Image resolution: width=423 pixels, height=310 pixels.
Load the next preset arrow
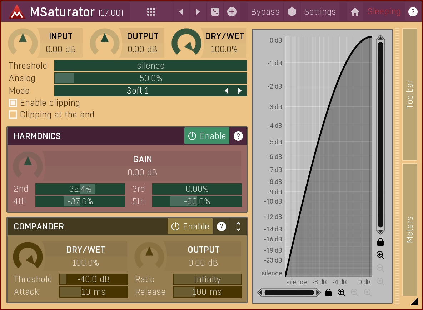[x=198, y=12]
